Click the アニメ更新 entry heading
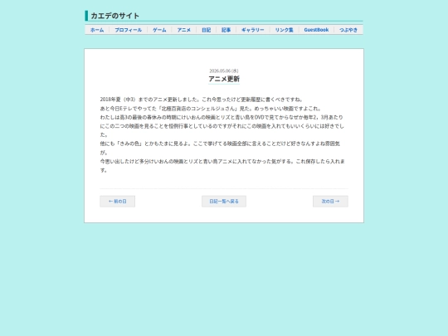This screenshot has height=336, width=448. coord(224,79)
